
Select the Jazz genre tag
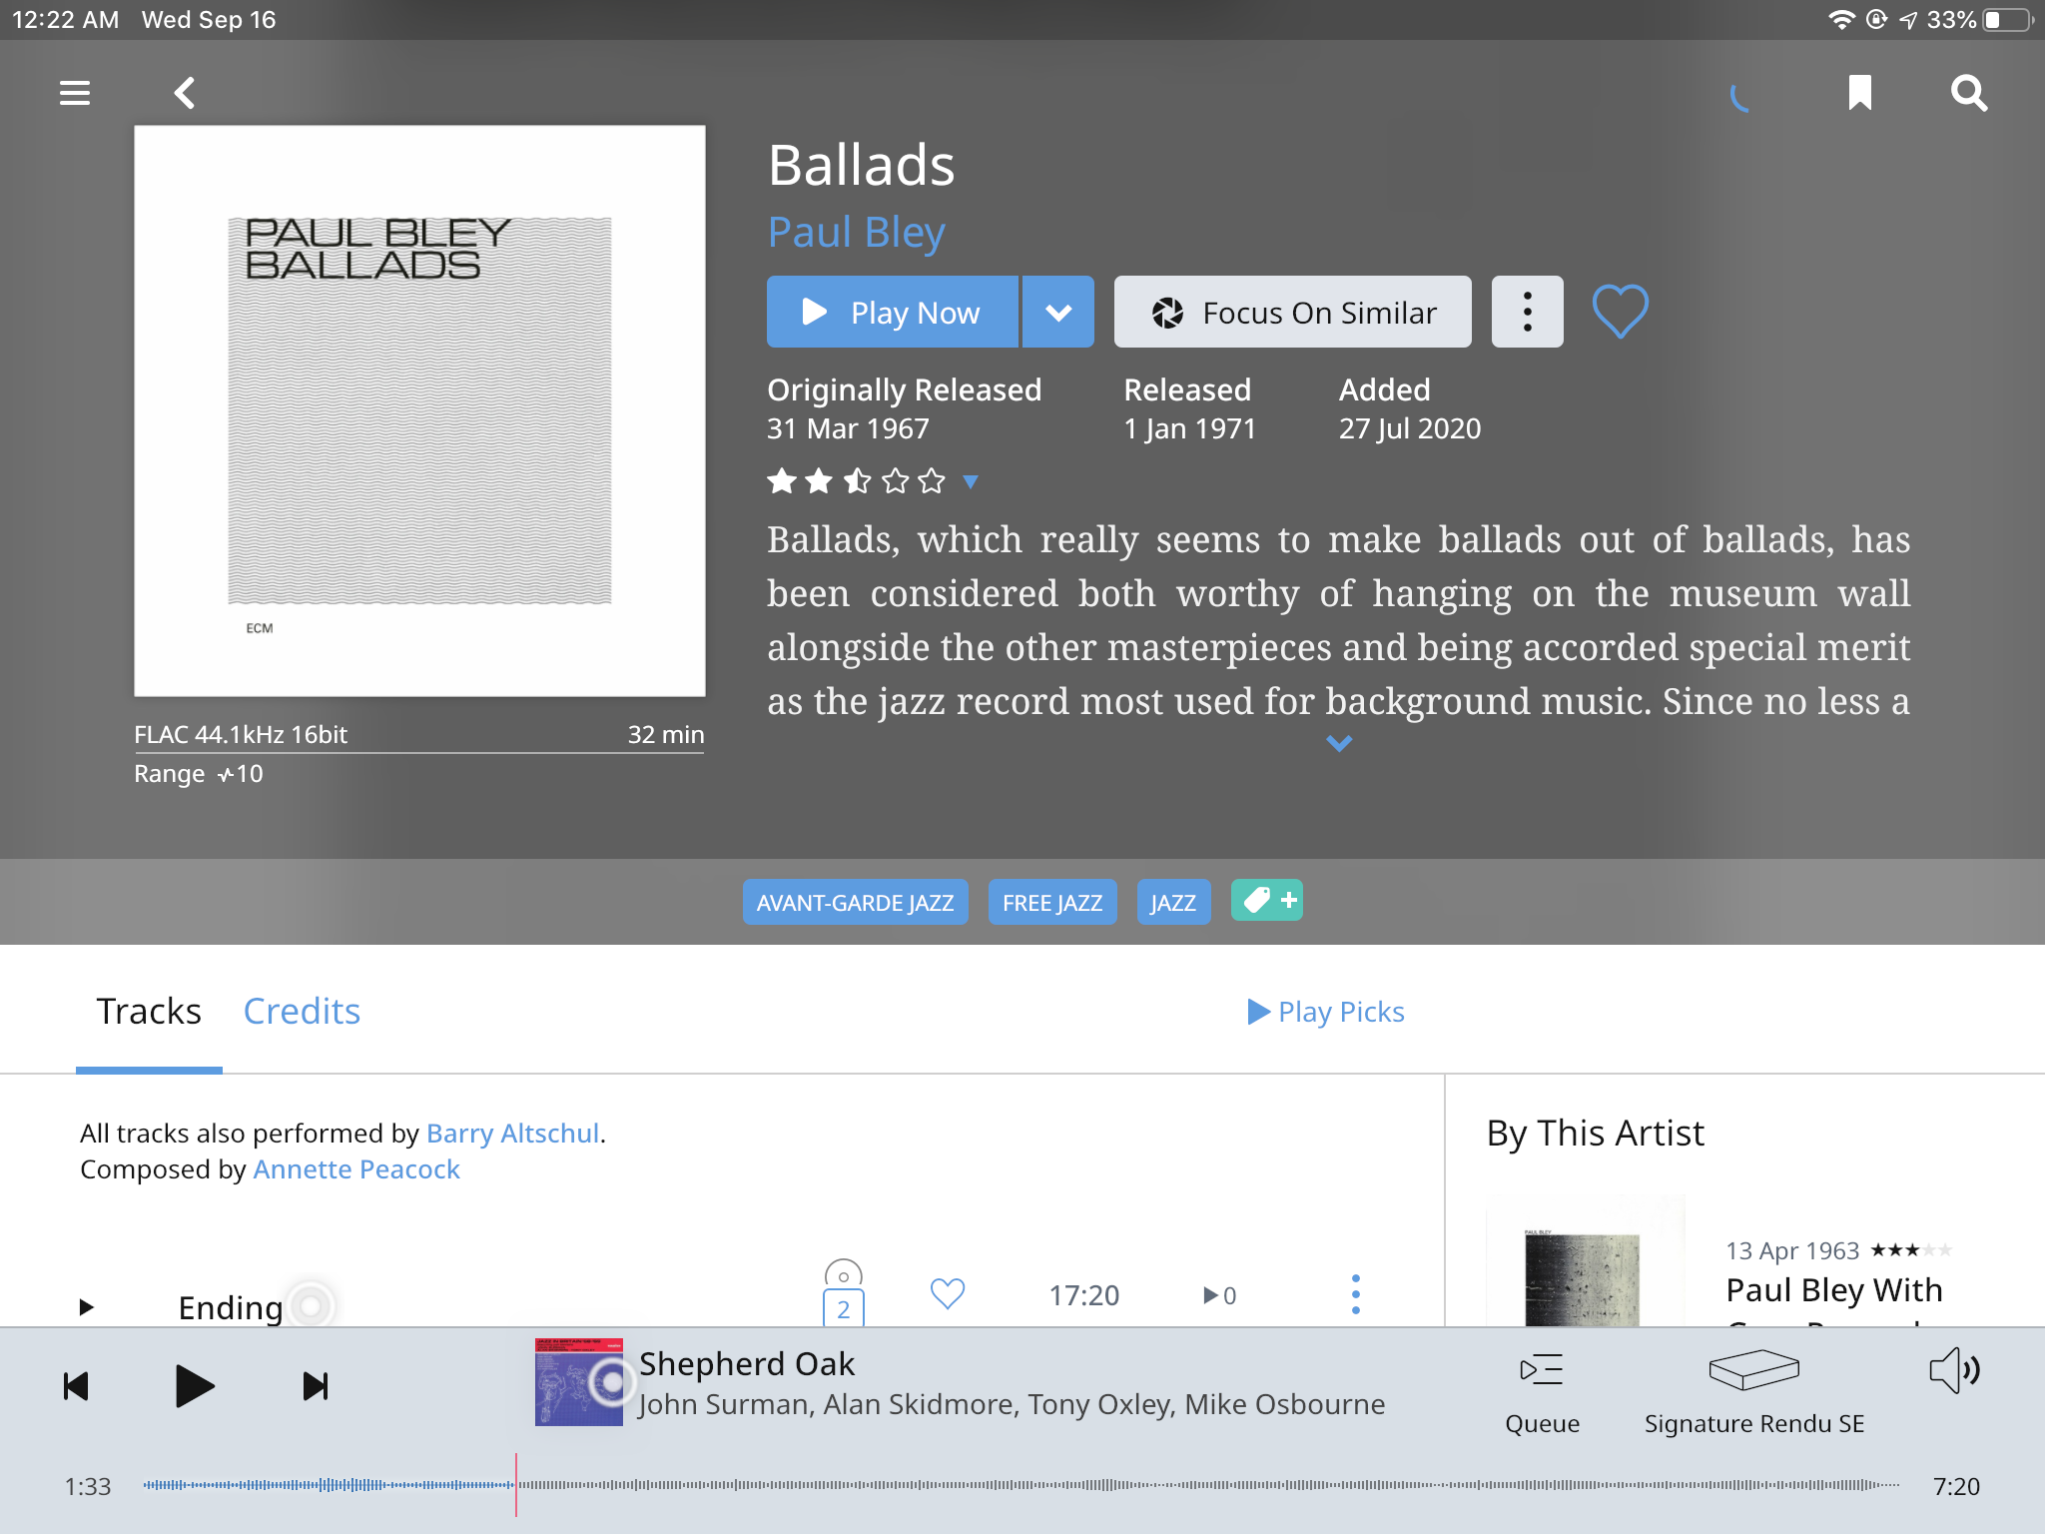click(1173, 902)
